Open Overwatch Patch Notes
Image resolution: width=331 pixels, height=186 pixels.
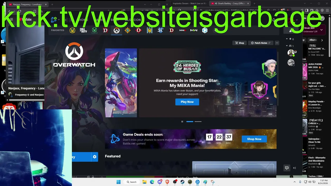261,43
